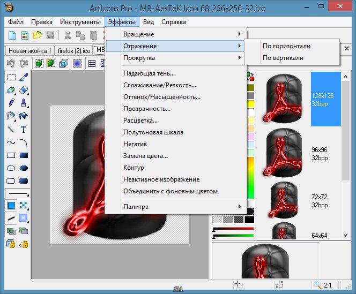
Task: Toggle the solid blue fill mode
Action: [11, 206]
